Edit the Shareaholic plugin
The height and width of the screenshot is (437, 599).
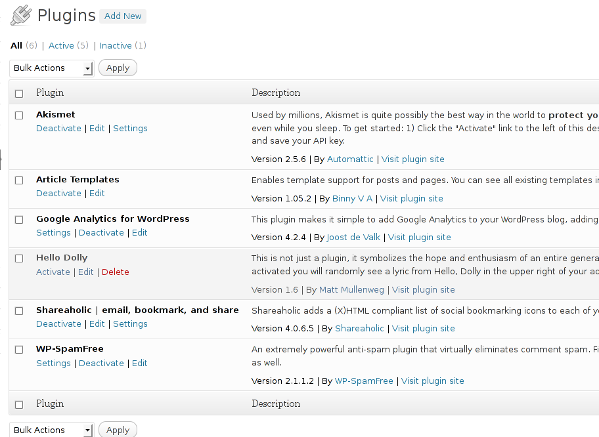(x=97, y=323)
